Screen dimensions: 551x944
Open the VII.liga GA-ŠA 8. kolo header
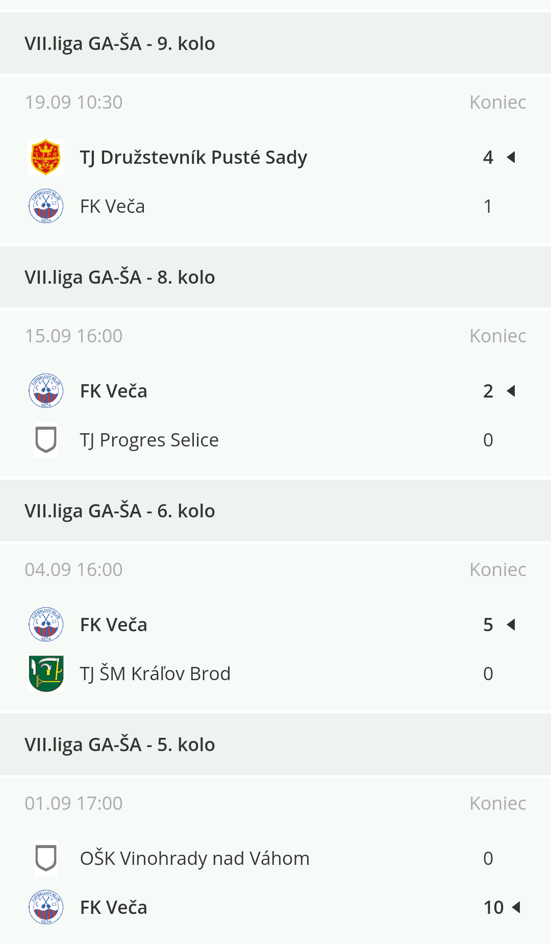pyautogui.click(x=120, y=278)
